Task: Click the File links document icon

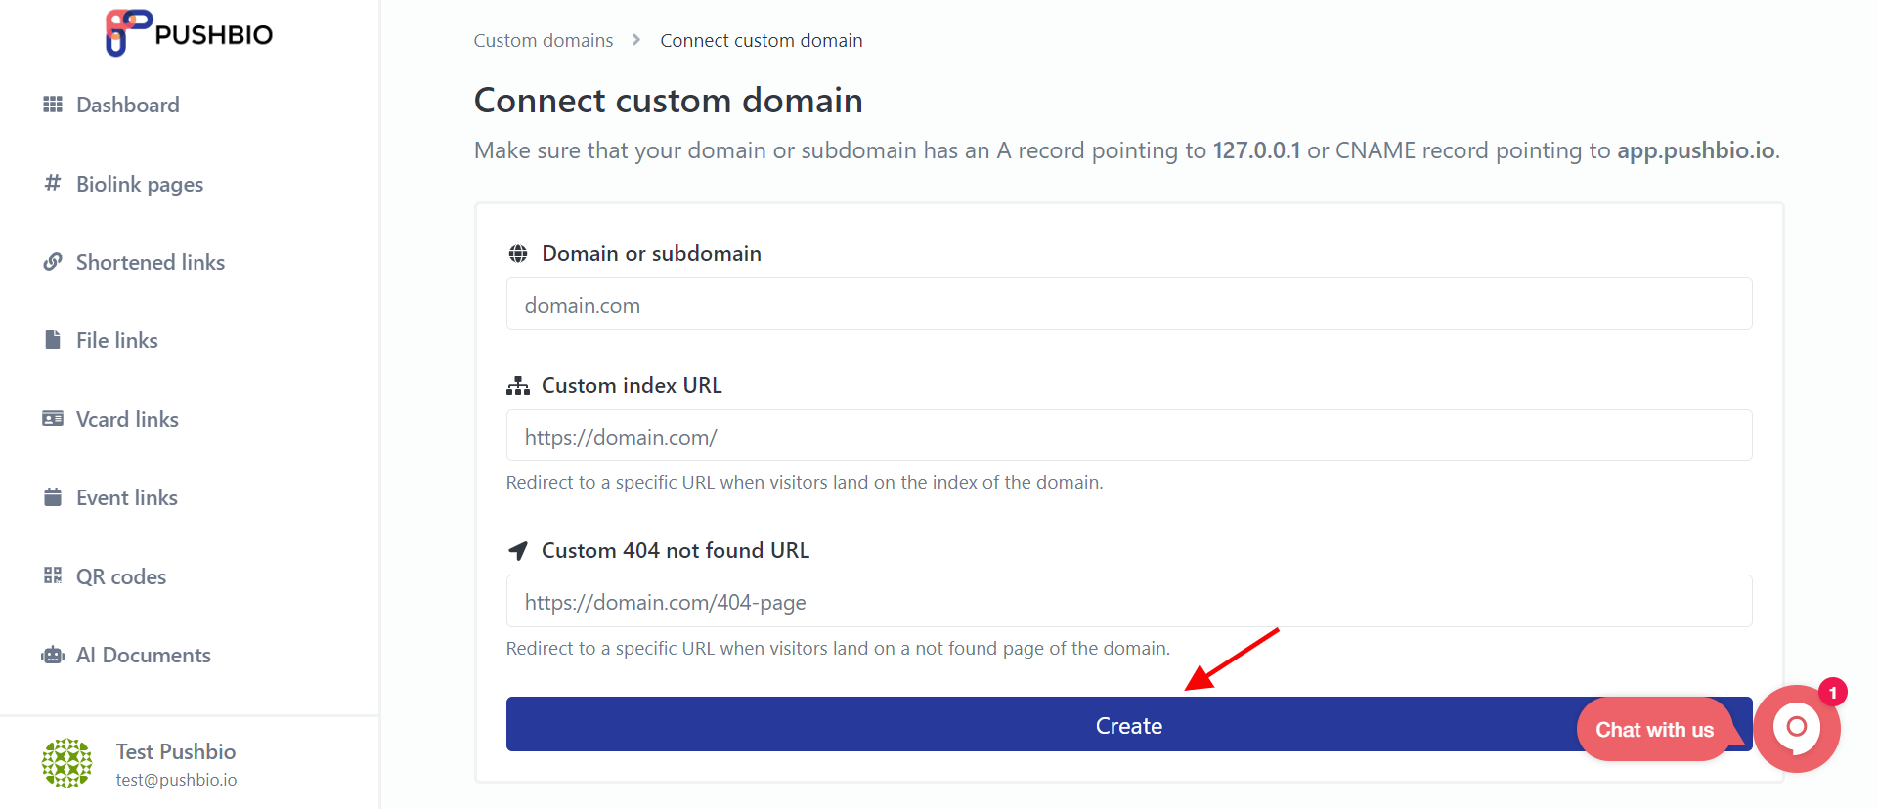Action: [53, 340]
